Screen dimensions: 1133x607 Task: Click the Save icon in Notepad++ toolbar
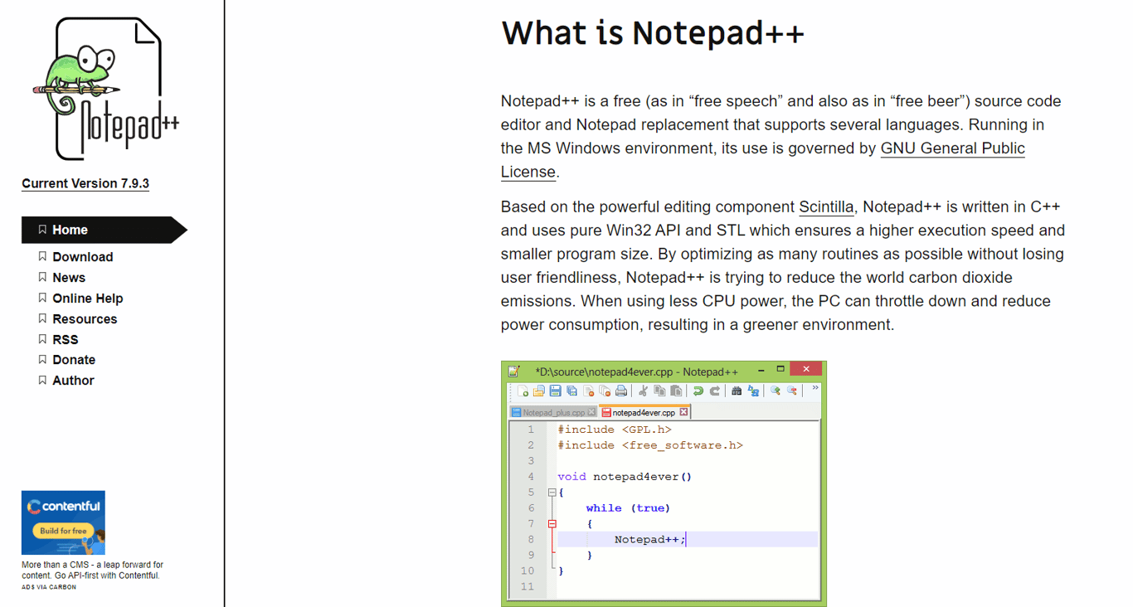point(555,391)
